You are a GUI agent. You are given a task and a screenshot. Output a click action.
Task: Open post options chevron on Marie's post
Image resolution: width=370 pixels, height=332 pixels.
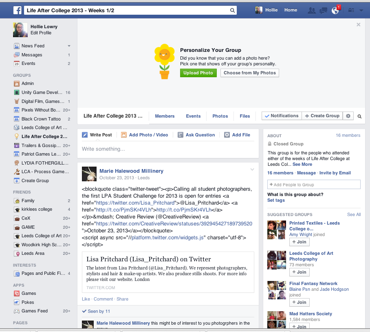(x=252, y=169)
